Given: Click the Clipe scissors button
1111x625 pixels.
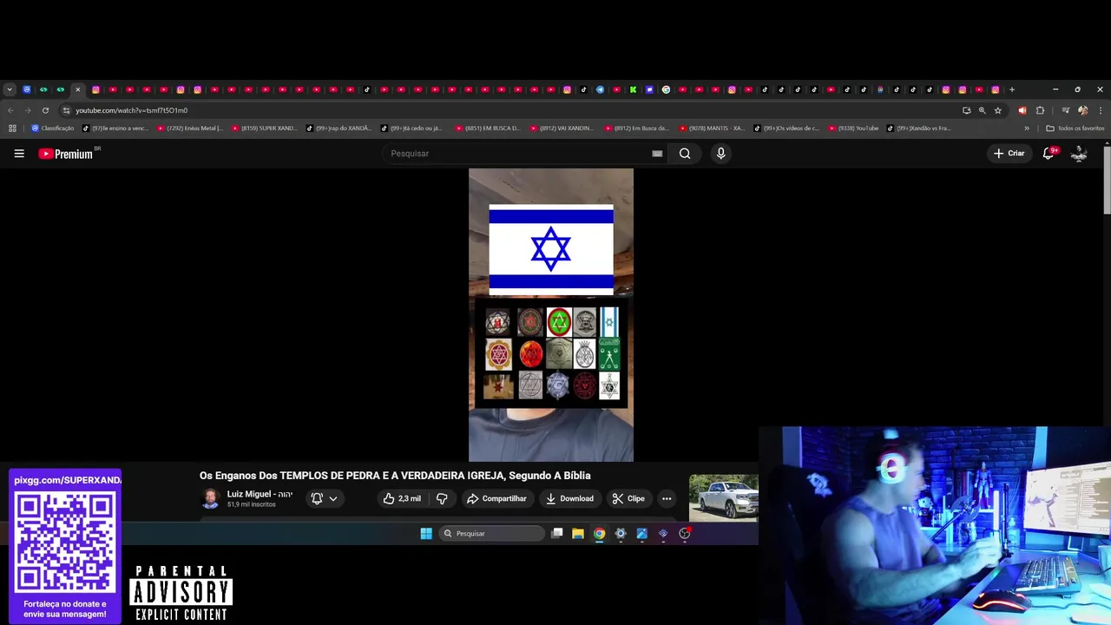Looking at the screenshot, I should [628, 498].
